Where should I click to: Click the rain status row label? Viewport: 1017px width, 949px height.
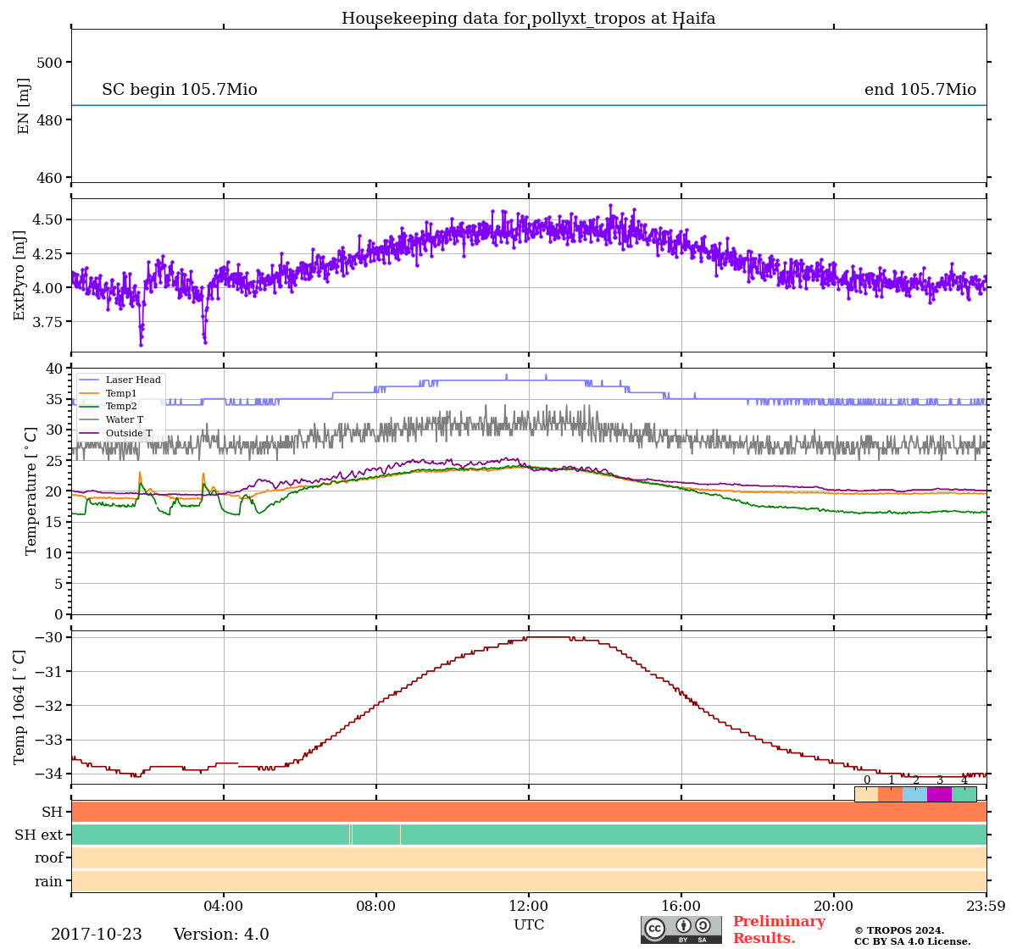(48, 881)
